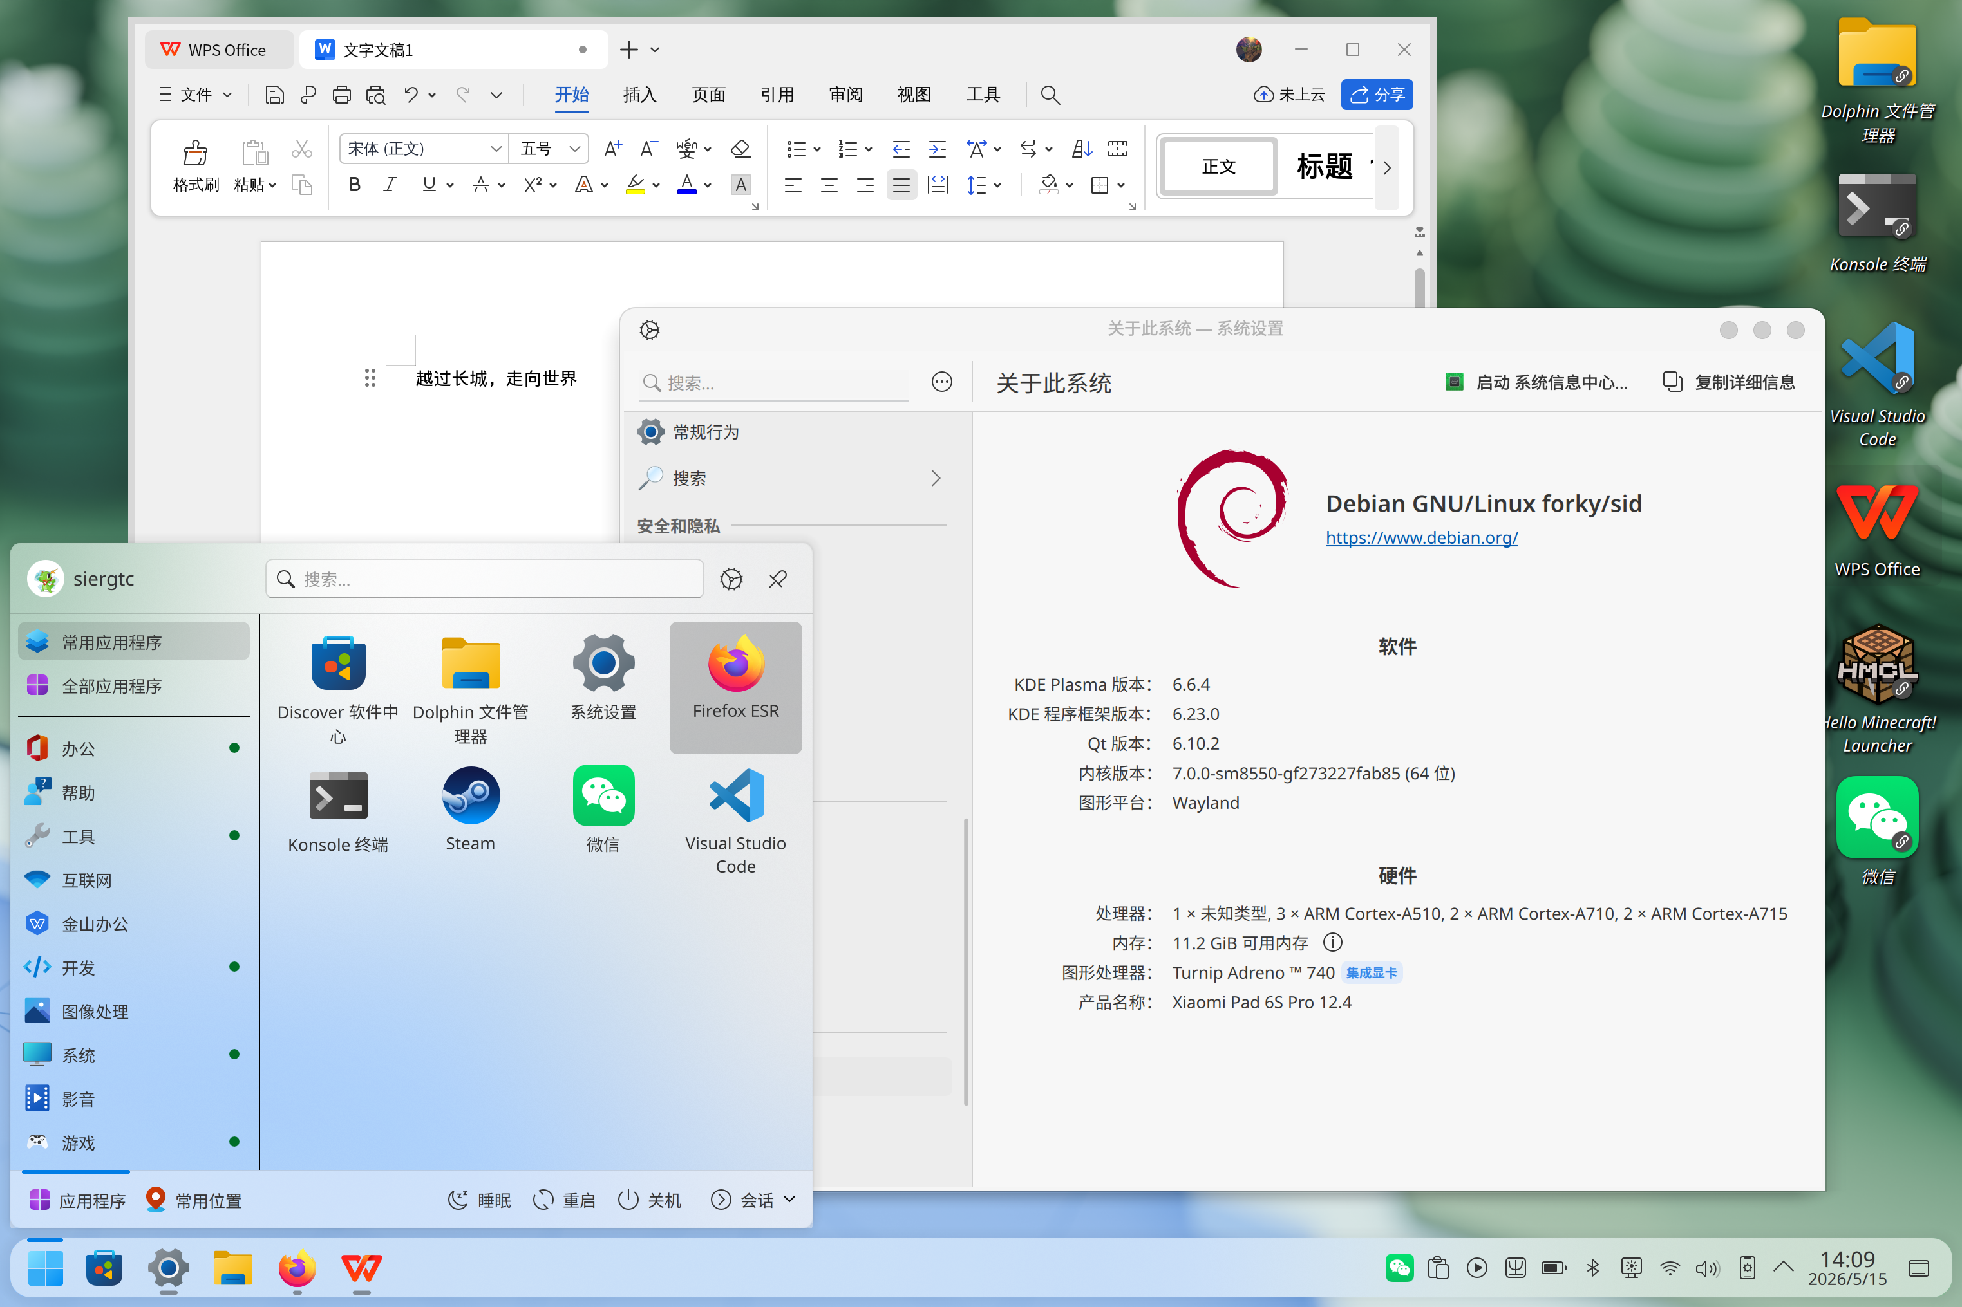This screenshot has width=1962, height=1307.
Task: Open the debian.org link
Action: click(1422, 537)
